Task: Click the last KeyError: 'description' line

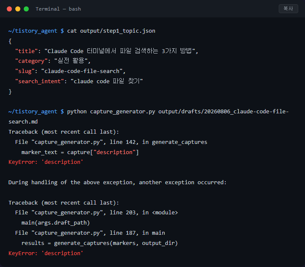Action: [x=46, y=253]
